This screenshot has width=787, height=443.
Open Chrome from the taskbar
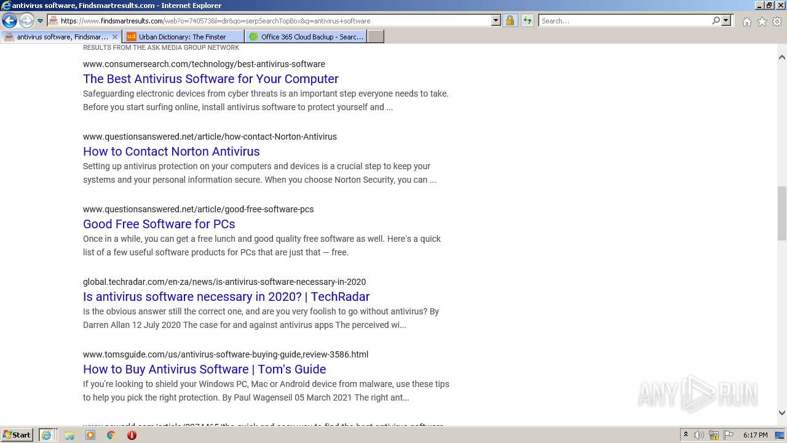click(111, 435)
